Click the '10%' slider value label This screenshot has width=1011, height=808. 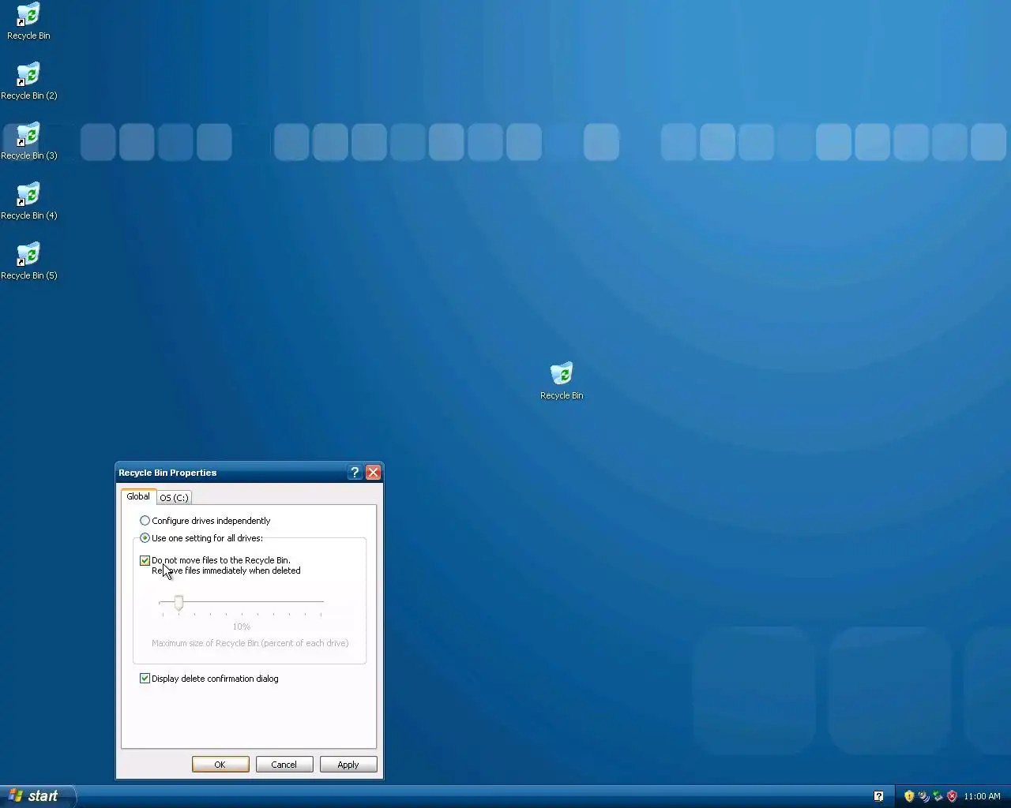[x=242, y=627]
